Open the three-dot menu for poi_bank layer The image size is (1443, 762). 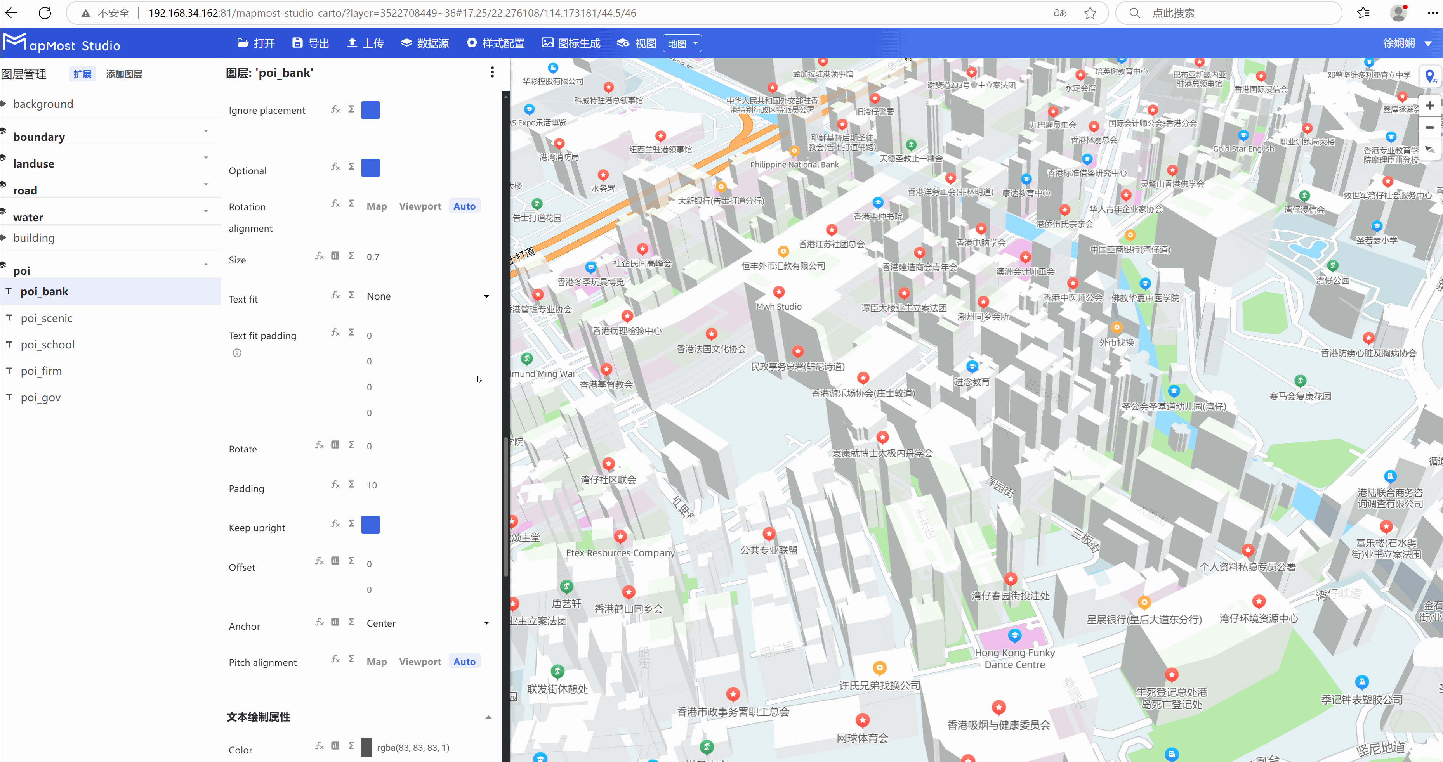click(492, 72)
